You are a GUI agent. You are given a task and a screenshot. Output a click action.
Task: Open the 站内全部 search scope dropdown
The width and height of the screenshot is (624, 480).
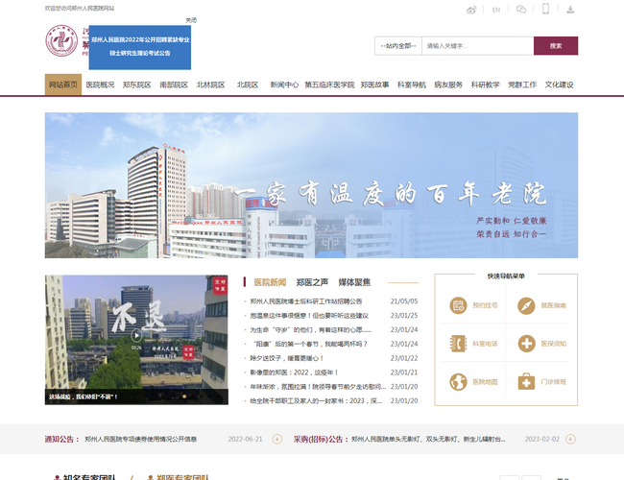pos(398,46)
